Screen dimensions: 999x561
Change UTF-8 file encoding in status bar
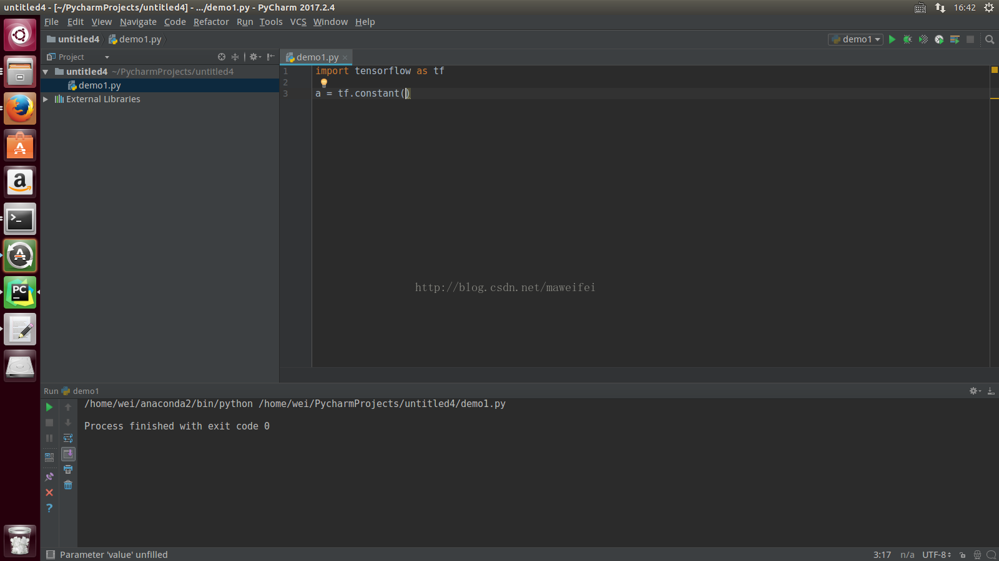point(937,555)
